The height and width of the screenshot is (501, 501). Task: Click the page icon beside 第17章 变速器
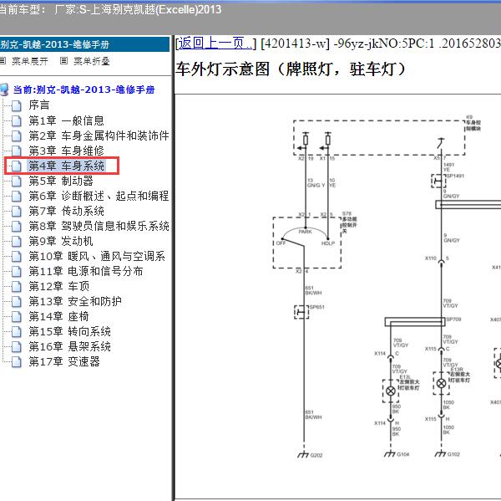(17, 362)
